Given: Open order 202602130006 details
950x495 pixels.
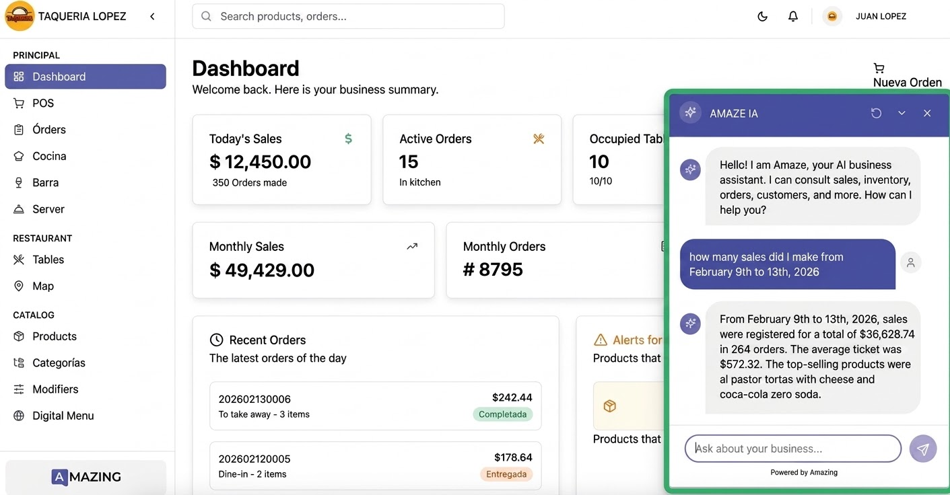Looking at the screenshot, I should [376, 406].
